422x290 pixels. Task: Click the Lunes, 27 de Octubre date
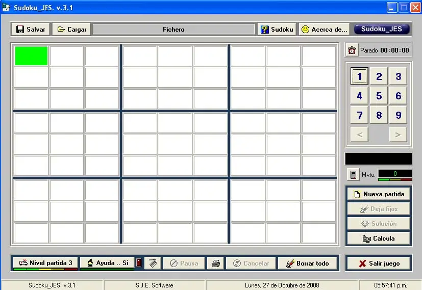click(282, 285)
